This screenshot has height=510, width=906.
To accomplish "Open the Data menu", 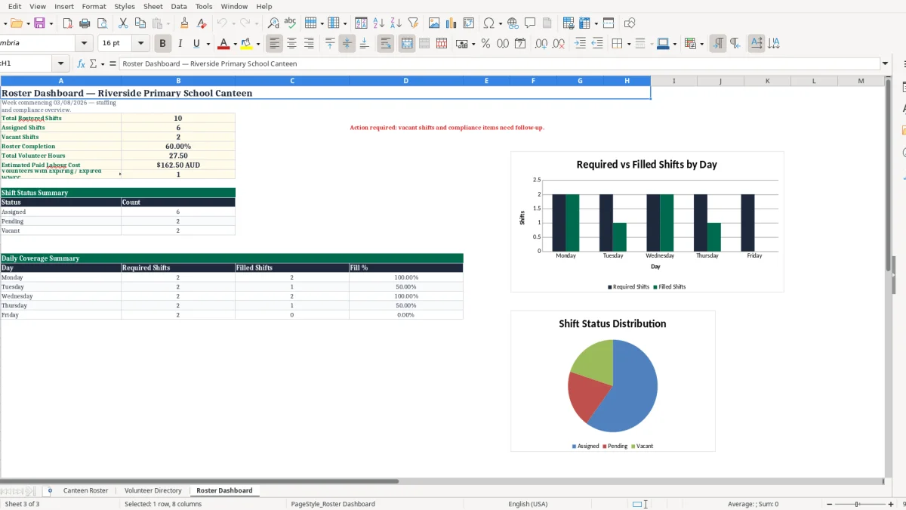I will (x=179, y=6).
